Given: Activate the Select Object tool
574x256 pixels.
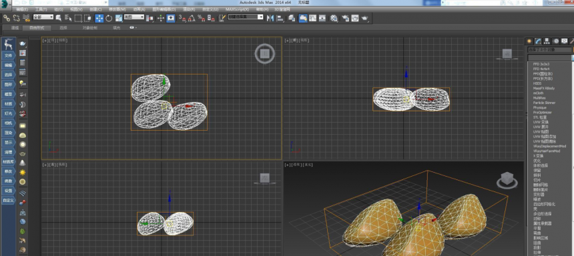Looking at the screenshot, I should (58, 17).
